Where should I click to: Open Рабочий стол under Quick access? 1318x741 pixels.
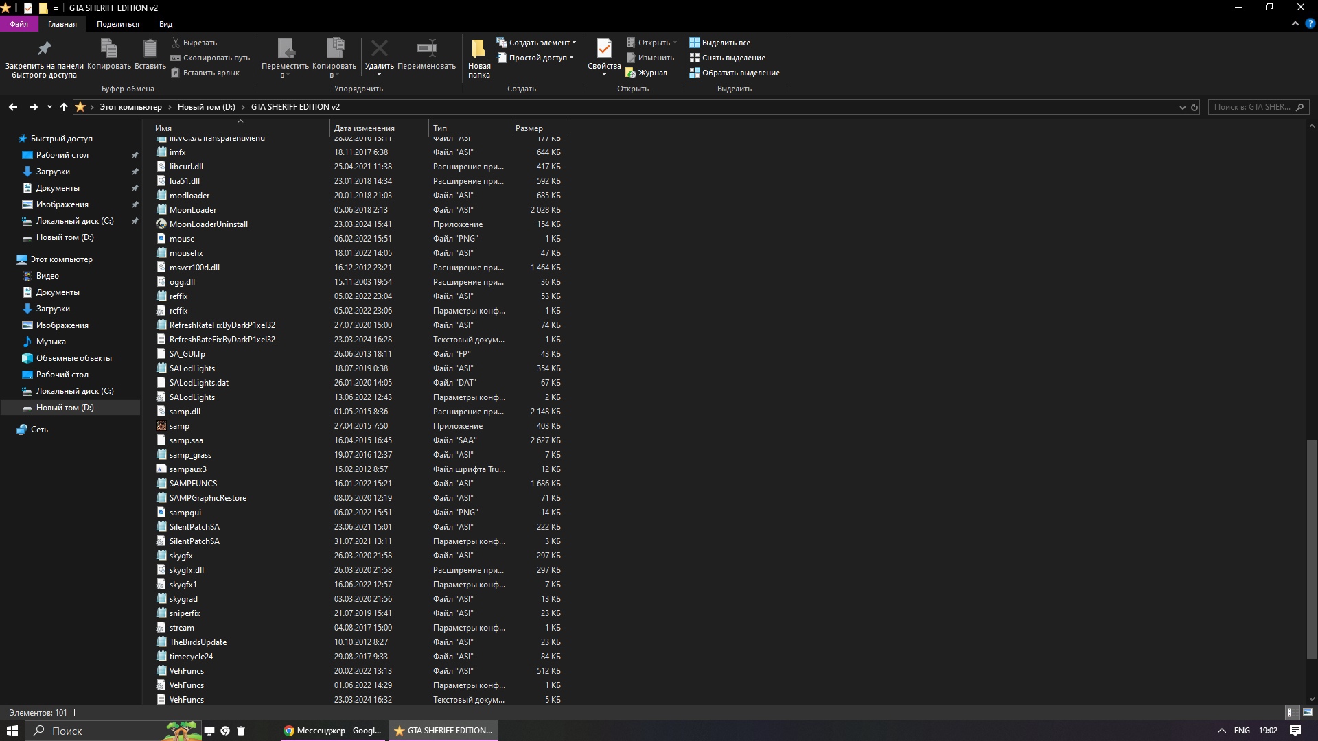click(x=62, y=155)
